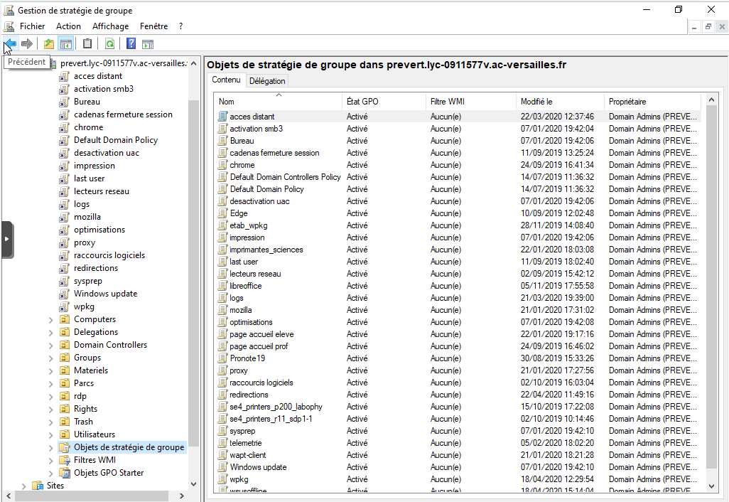
Task: Click the scroll icon for libreoffice row
Action: click(x=222, y=286)
